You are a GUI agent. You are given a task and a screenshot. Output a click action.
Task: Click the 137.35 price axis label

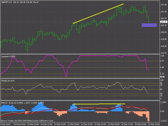164,12
